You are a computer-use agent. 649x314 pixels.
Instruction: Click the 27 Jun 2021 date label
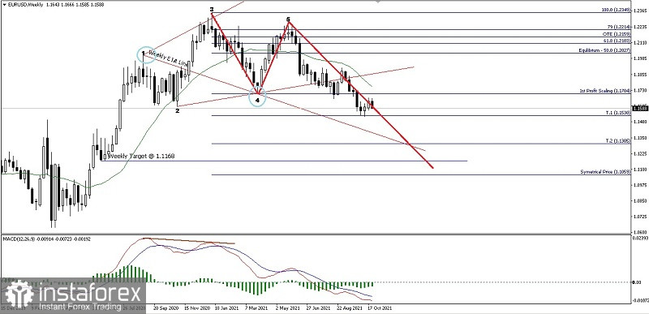(319, 308)
